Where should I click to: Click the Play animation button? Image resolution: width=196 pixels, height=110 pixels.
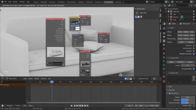tap(82, 106)
